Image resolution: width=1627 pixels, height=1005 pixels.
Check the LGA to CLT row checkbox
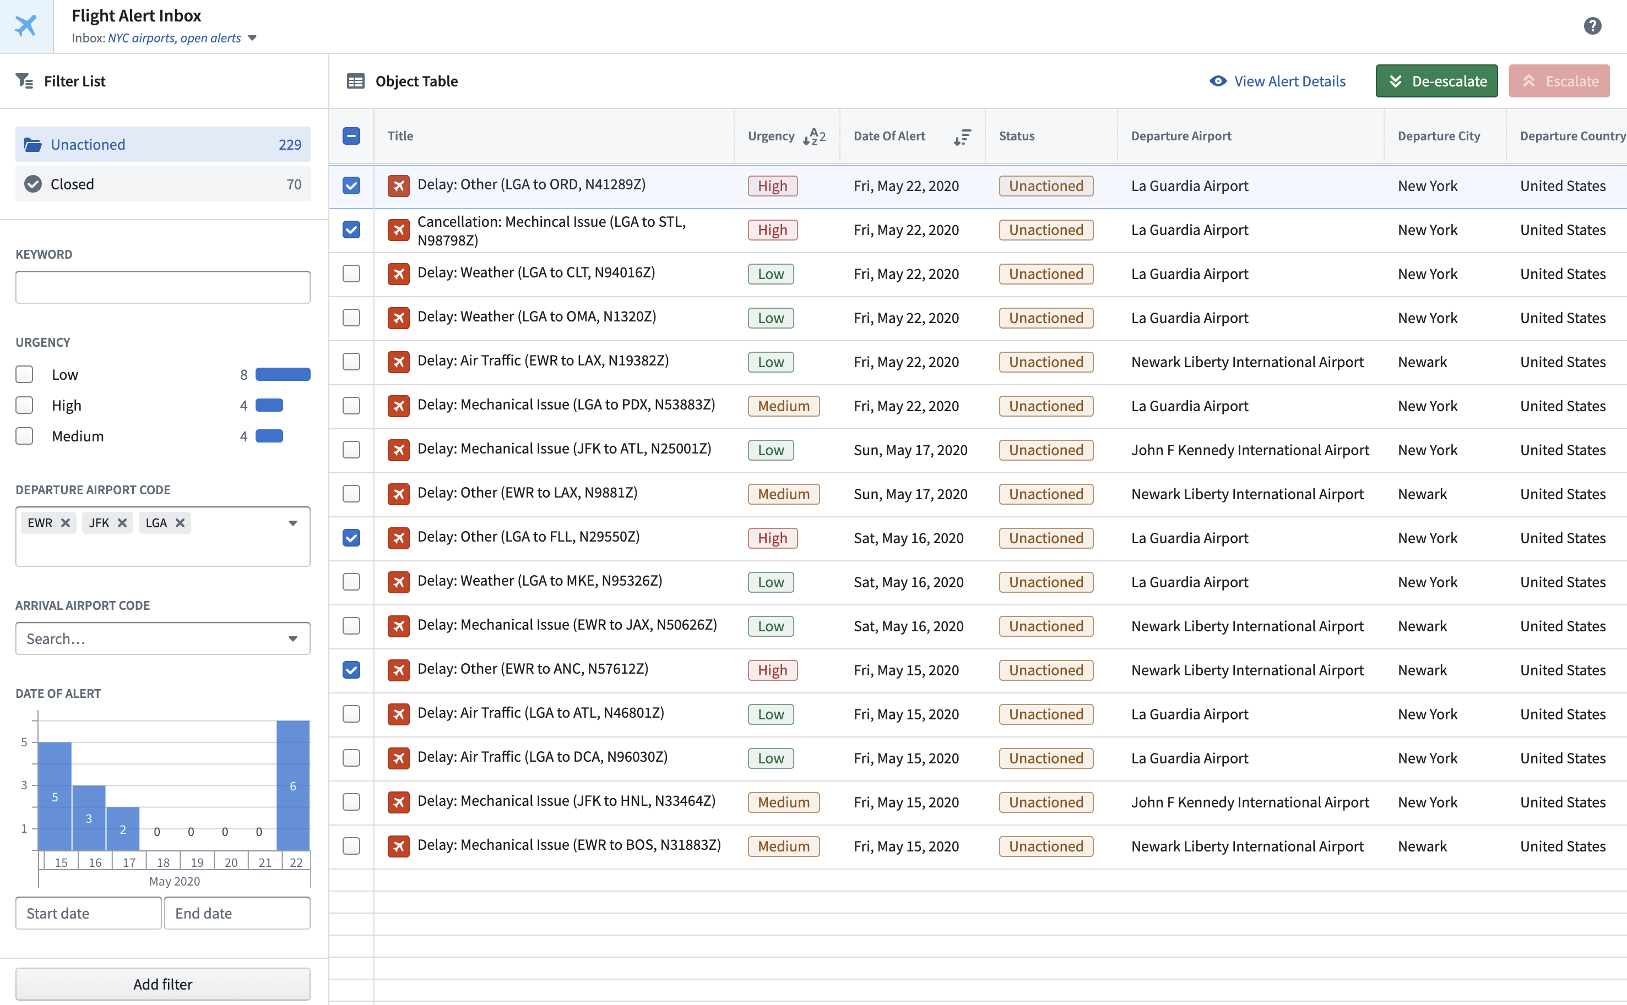(x=351, y=274)
